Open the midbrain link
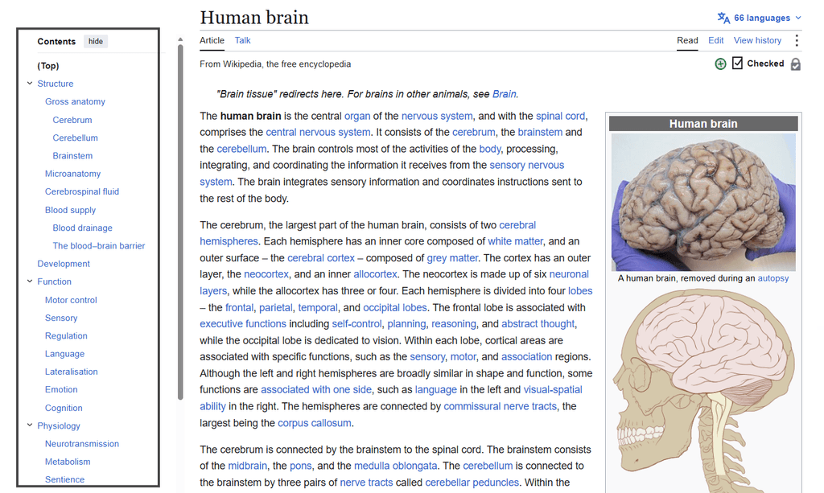Viewport: 824px width, 493px height. [248, 465]
